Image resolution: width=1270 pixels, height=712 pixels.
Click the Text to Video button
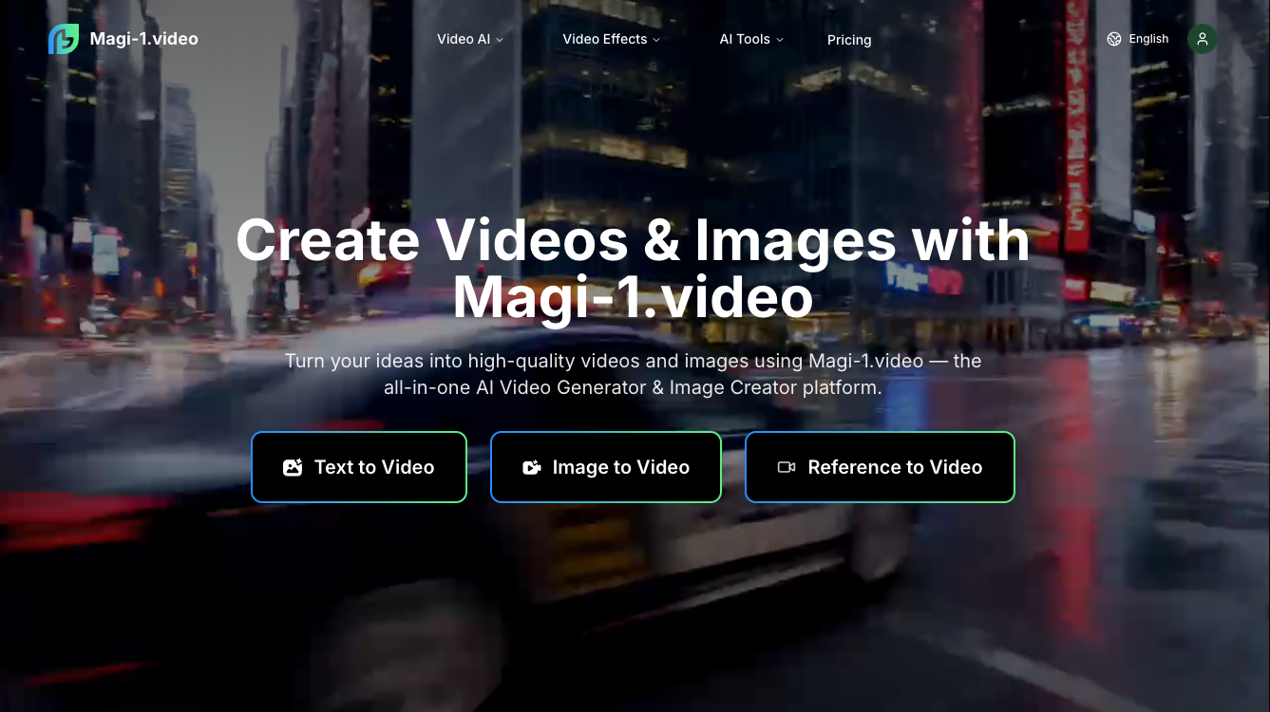click(359, 467)
